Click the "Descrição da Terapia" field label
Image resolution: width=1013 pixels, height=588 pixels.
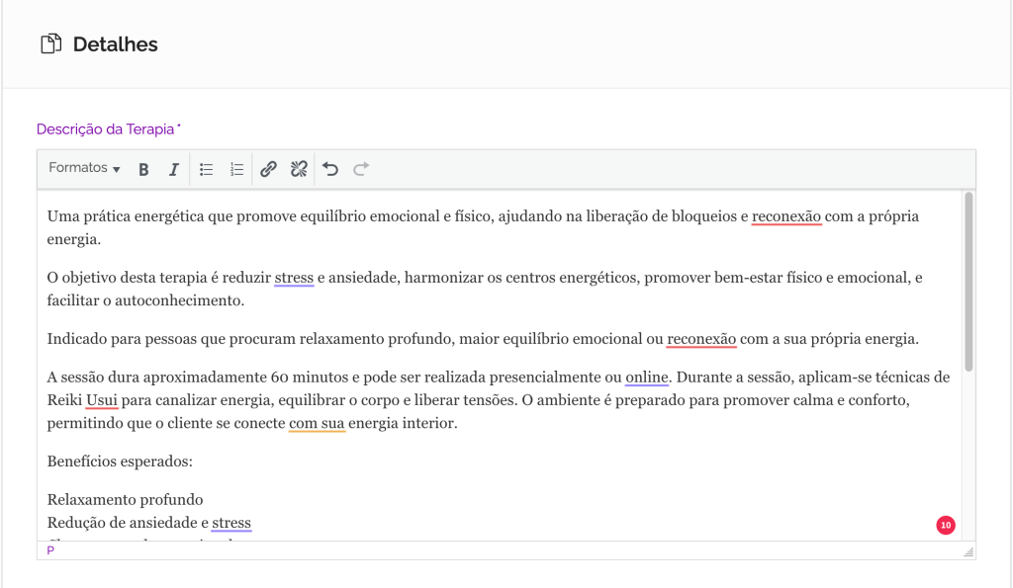point(106,129)
